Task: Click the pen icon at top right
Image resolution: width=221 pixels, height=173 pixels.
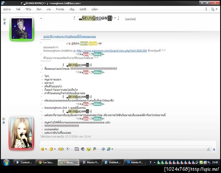Action: pyautogui.click(x=206, y=9)
